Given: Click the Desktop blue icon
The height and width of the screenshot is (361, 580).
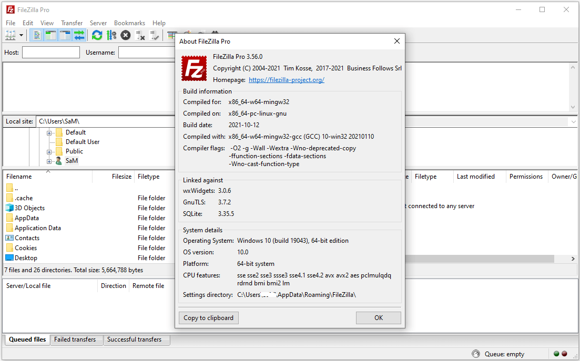Looking at the screenshot, I should (x=9, y=257).
